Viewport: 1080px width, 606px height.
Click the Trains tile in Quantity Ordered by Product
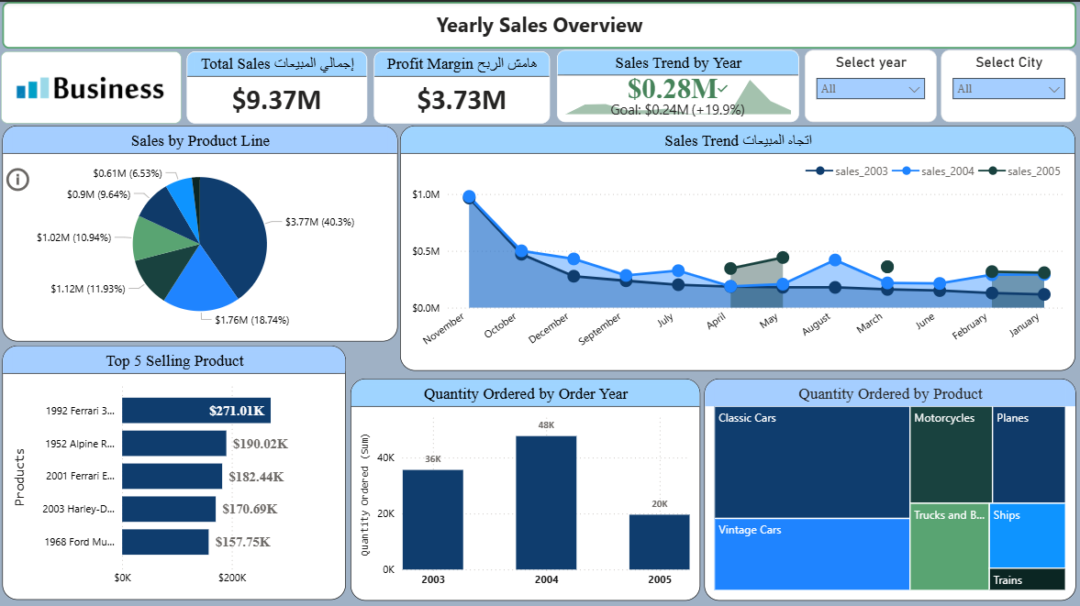click(x=1028, y=580)
